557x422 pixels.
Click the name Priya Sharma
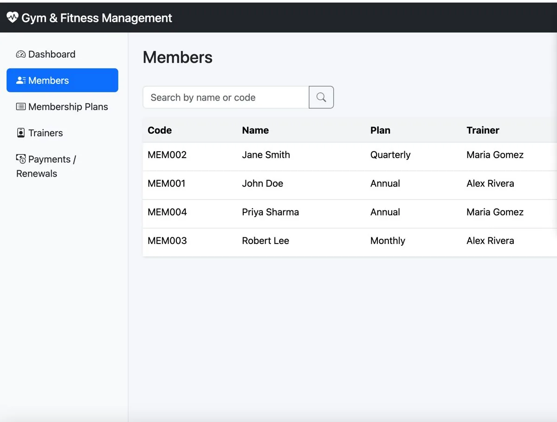coord(270,212)
